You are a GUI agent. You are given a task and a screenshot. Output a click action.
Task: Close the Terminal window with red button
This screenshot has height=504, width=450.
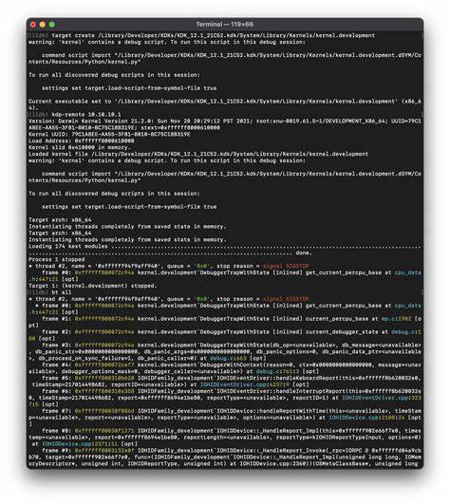click(x=33, y=25)
